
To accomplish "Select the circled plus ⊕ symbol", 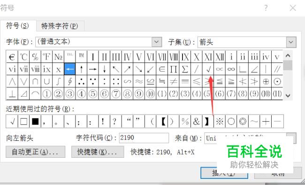I will 266,81.
